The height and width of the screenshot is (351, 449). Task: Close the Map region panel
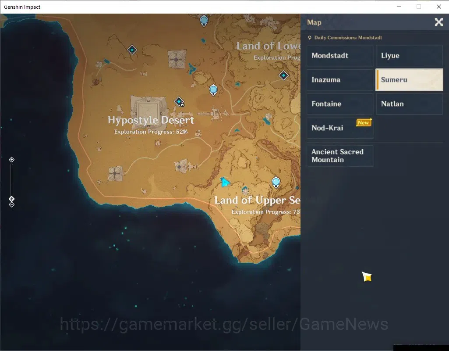438,22
